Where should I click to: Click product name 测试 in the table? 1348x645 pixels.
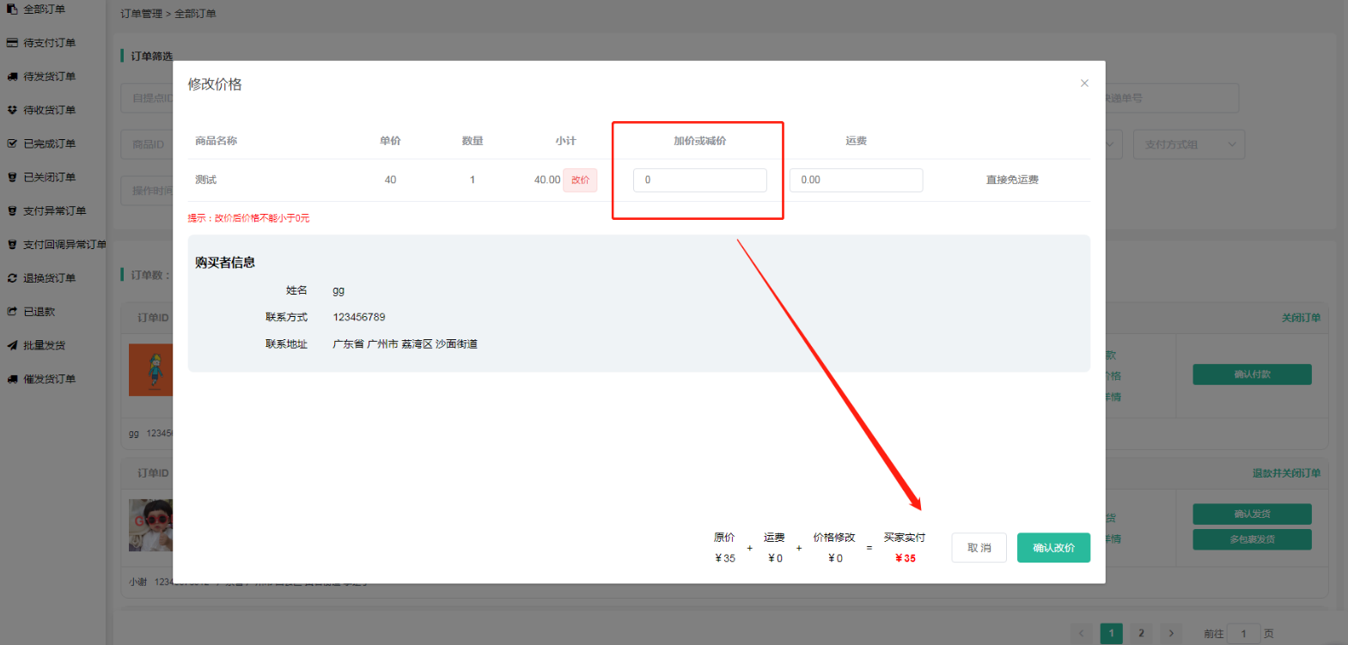pyautogui.click(x=206, y=180)
